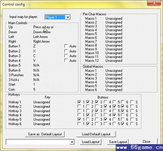
Task: Click Load Default Layout button
Action: (x=96, y=134)
